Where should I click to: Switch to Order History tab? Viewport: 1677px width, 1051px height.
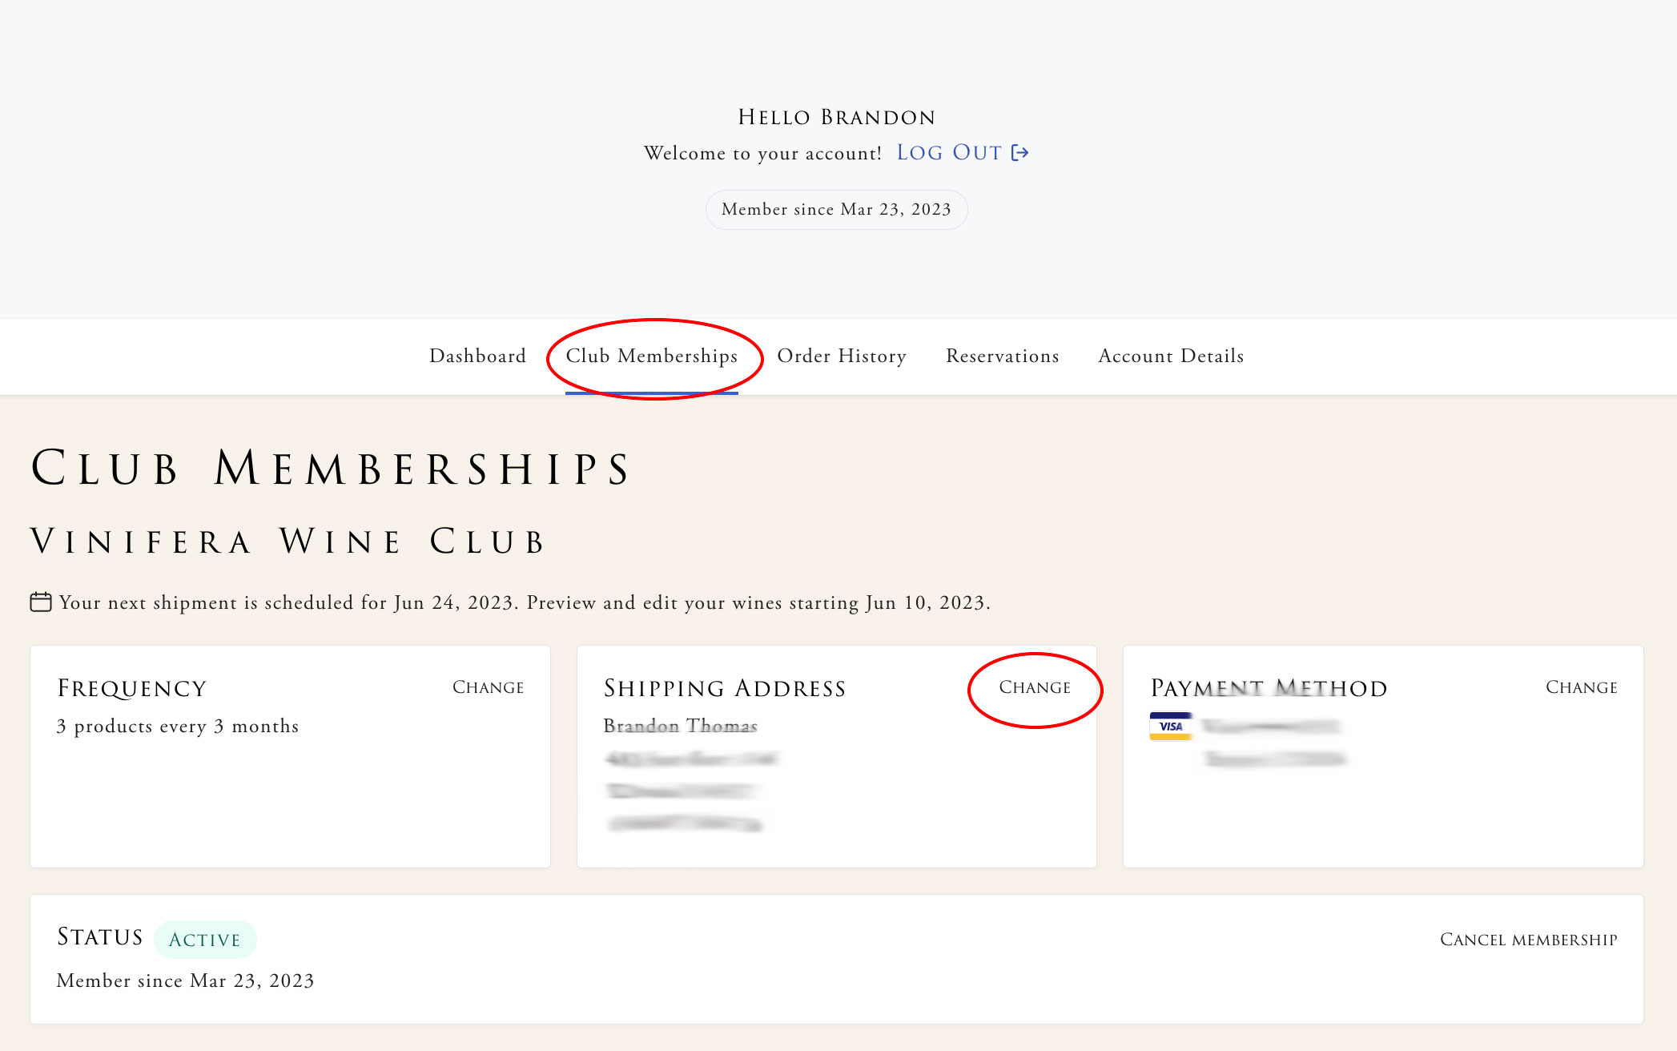[842, 356]
